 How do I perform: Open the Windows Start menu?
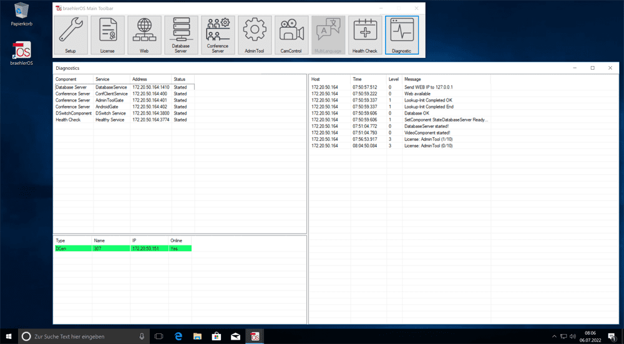(9, 337)
